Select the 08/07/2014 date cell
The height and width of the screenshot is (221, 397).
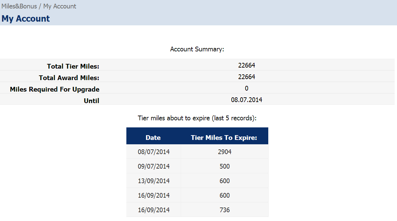click(154, 152)
